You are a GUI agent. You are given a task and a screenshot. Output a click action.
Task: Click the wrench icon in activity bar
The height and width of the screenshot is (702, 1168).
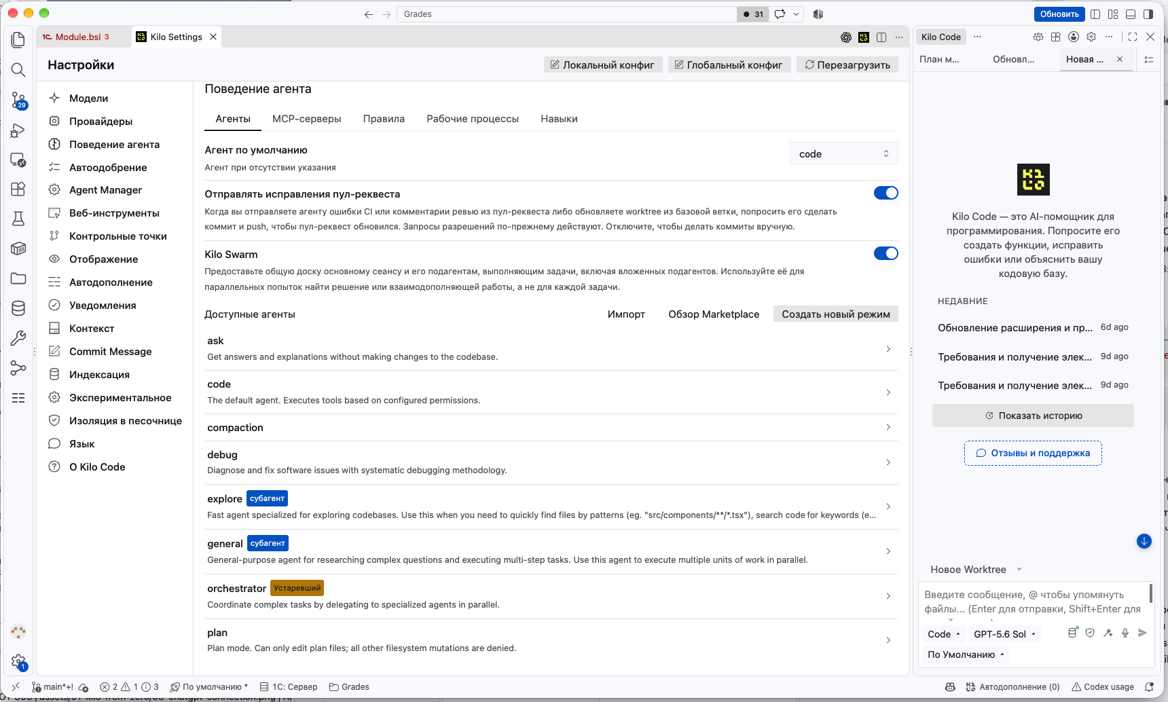coord(18,338)
